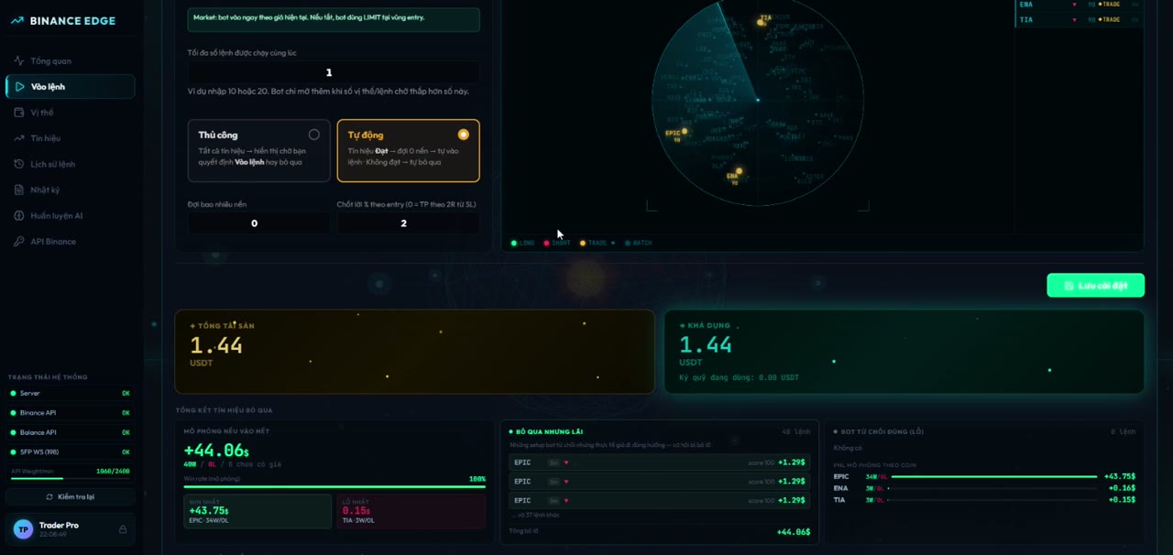Click the API Weight progress bar

70,478
